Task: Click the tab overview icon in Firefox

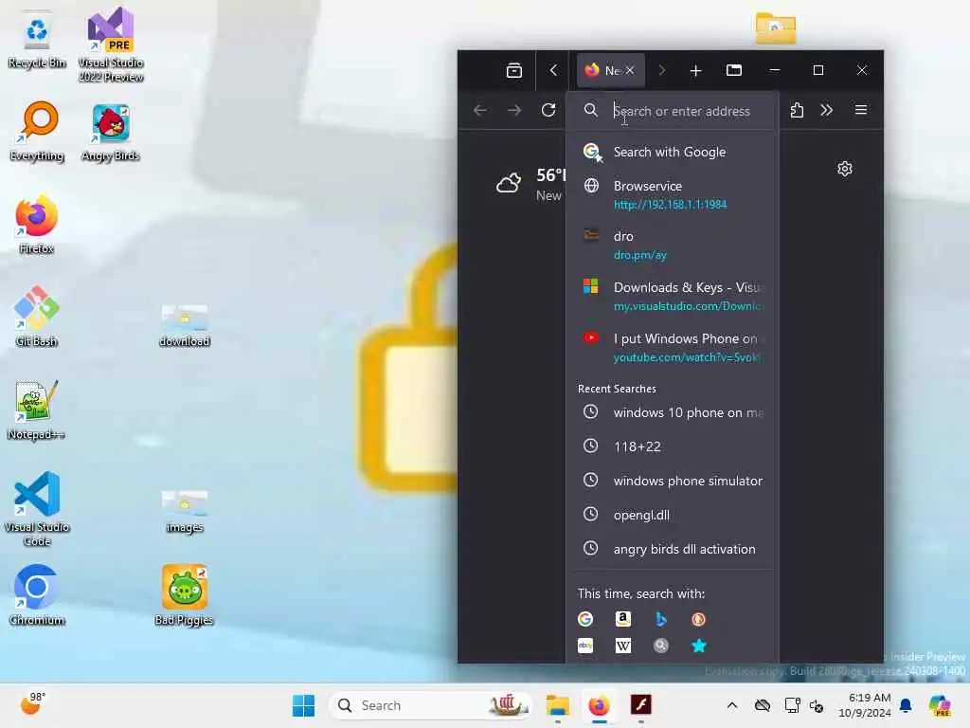Action: coord(734,70)
